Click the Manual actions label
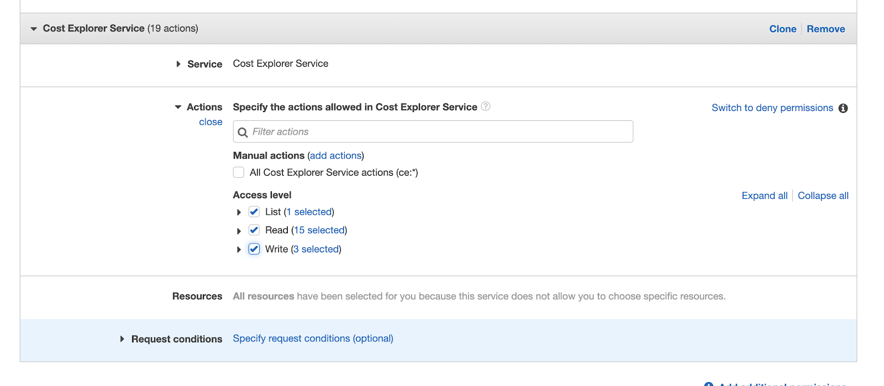 [x=269, y=156]
